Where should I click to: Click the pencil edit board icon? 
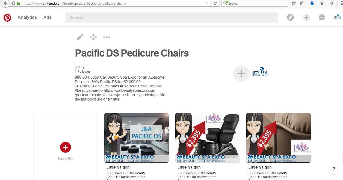click(x=80, y=37)
